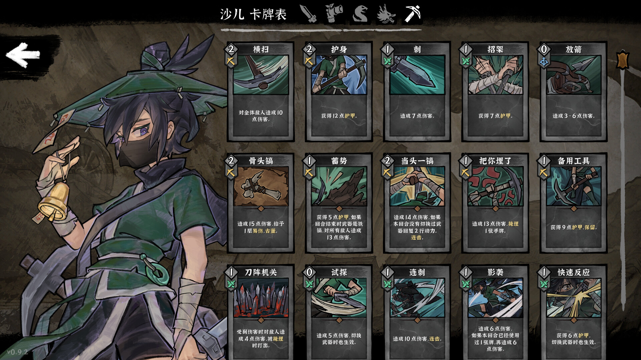Select the highlighted pickaxe filter tab
Viewport: 641px width, 360px height.
[413, 14]
